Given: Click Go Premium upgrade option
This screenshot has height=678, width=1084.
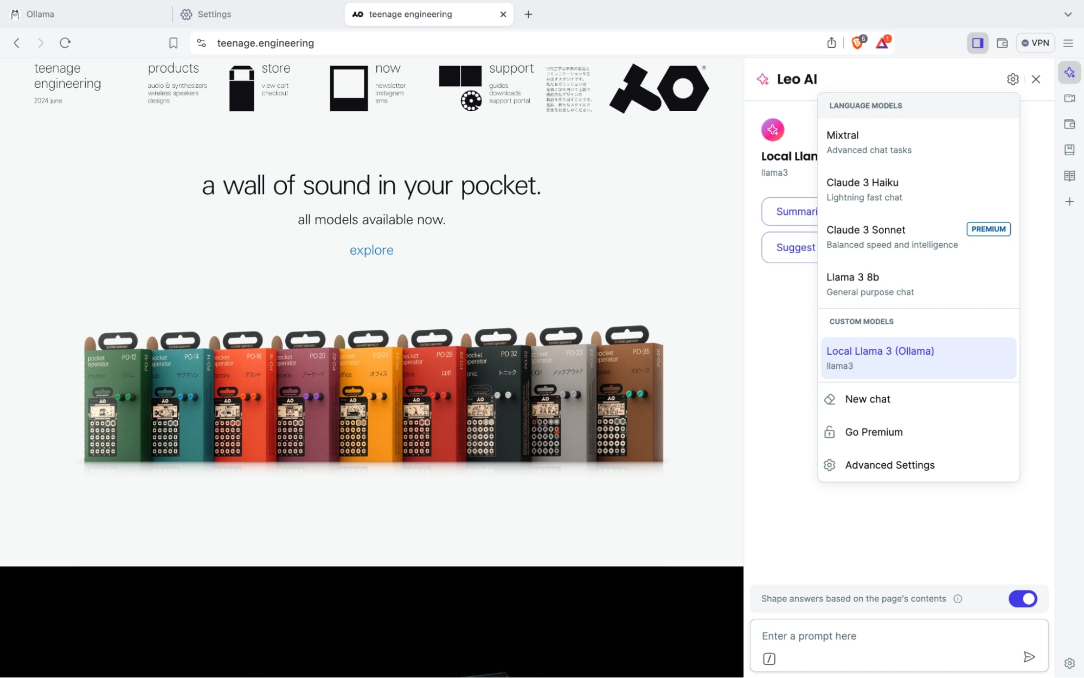Looking at the screenshot, I should pyautogui.click(x=873, y=432).
